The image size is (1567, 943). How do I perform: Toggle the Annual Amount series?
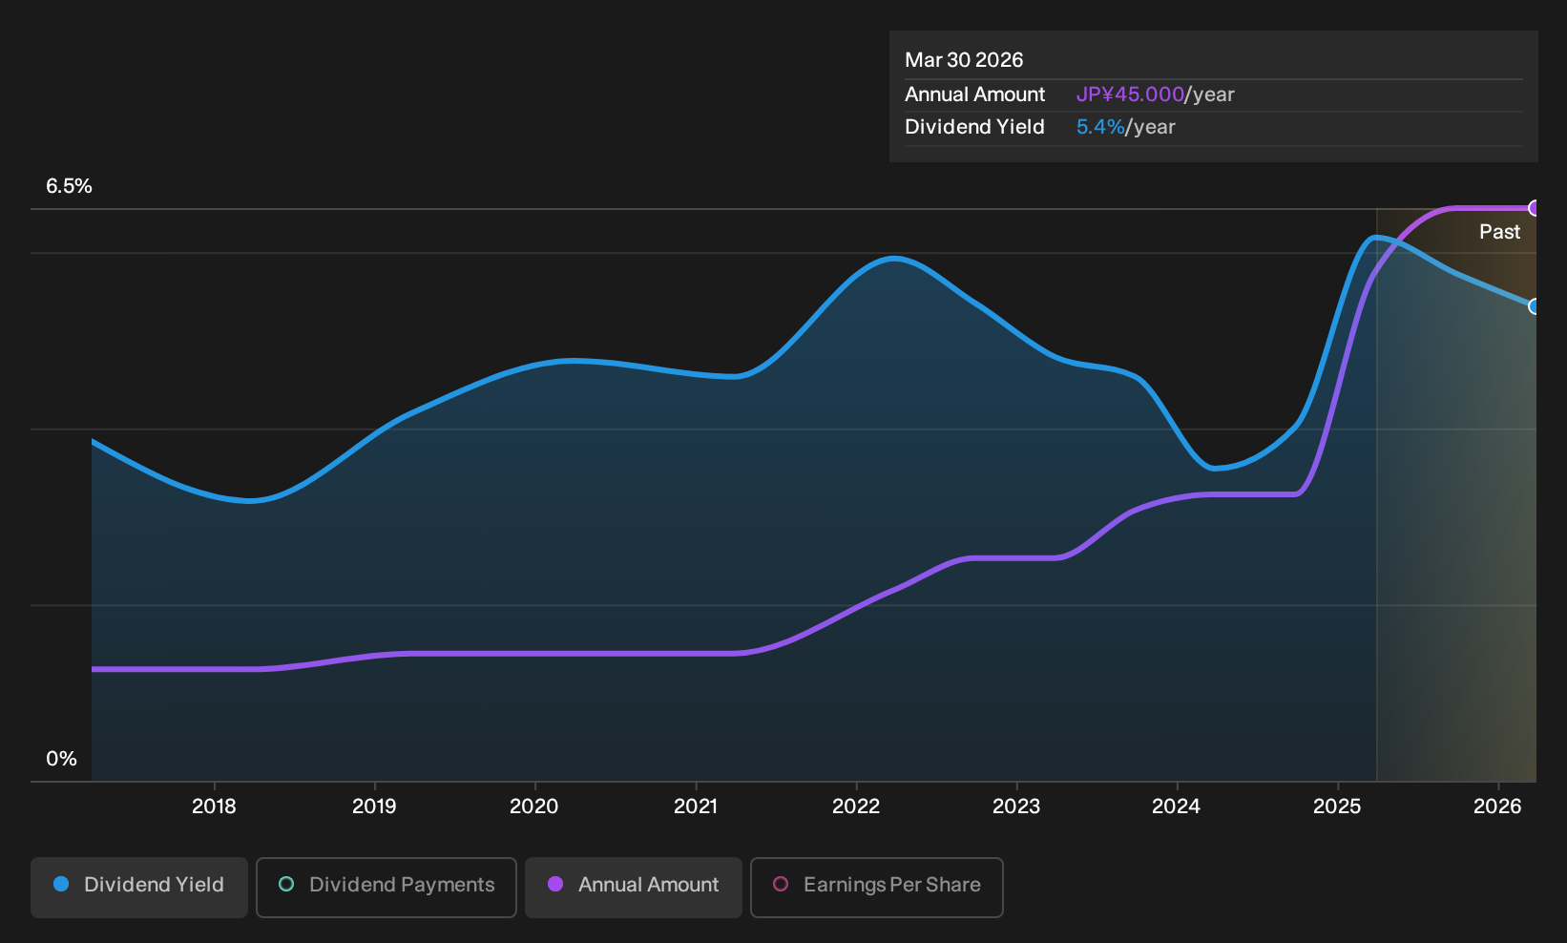point(634,888)
